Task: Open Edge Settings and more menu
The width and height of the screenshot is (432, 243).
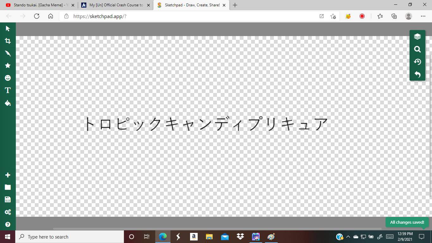Action: pos(423,16)
